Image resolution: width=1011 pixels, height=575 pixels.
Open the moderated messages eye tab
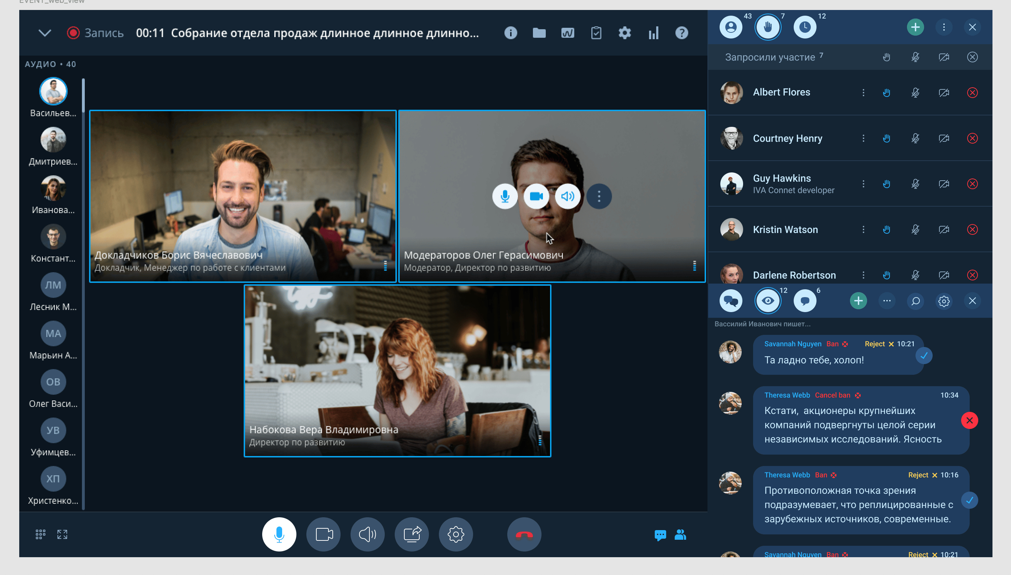(x=768, y=301)
